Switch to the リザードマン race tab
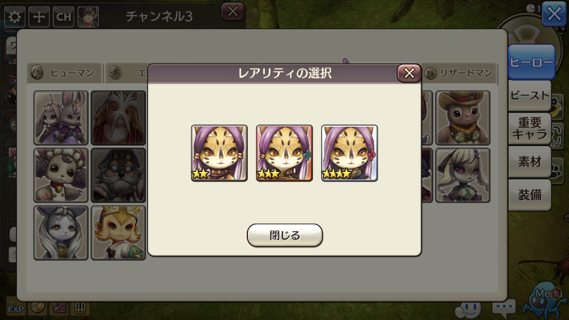This screenshot has height=320, width=569. 460,73
